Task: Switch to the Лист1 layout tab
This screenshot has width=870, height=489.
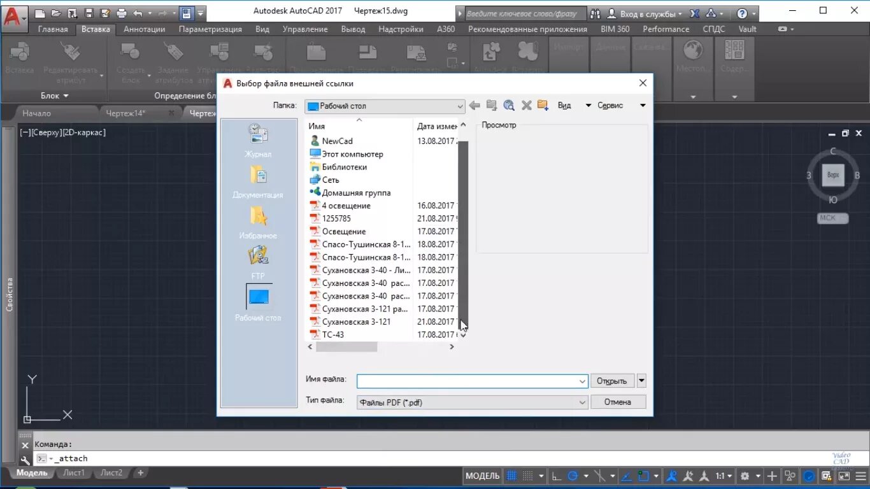Action: (74, 473)
